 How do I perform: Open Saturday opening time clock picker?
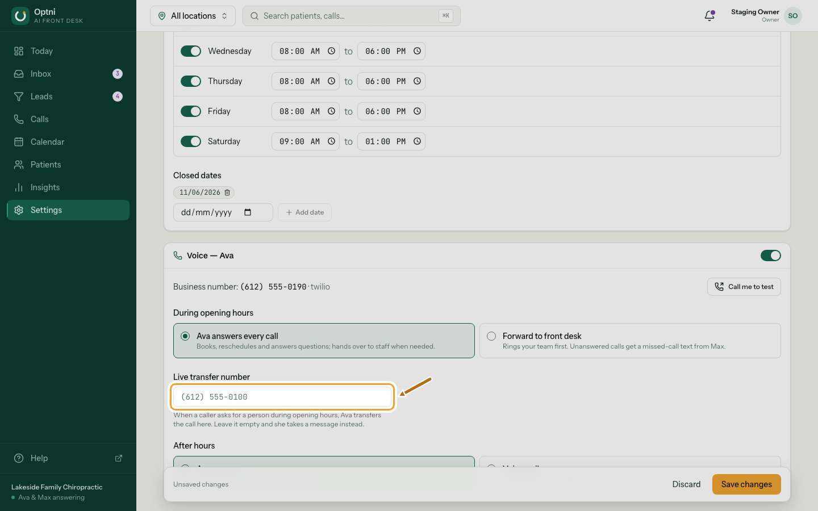click(331, 141)
